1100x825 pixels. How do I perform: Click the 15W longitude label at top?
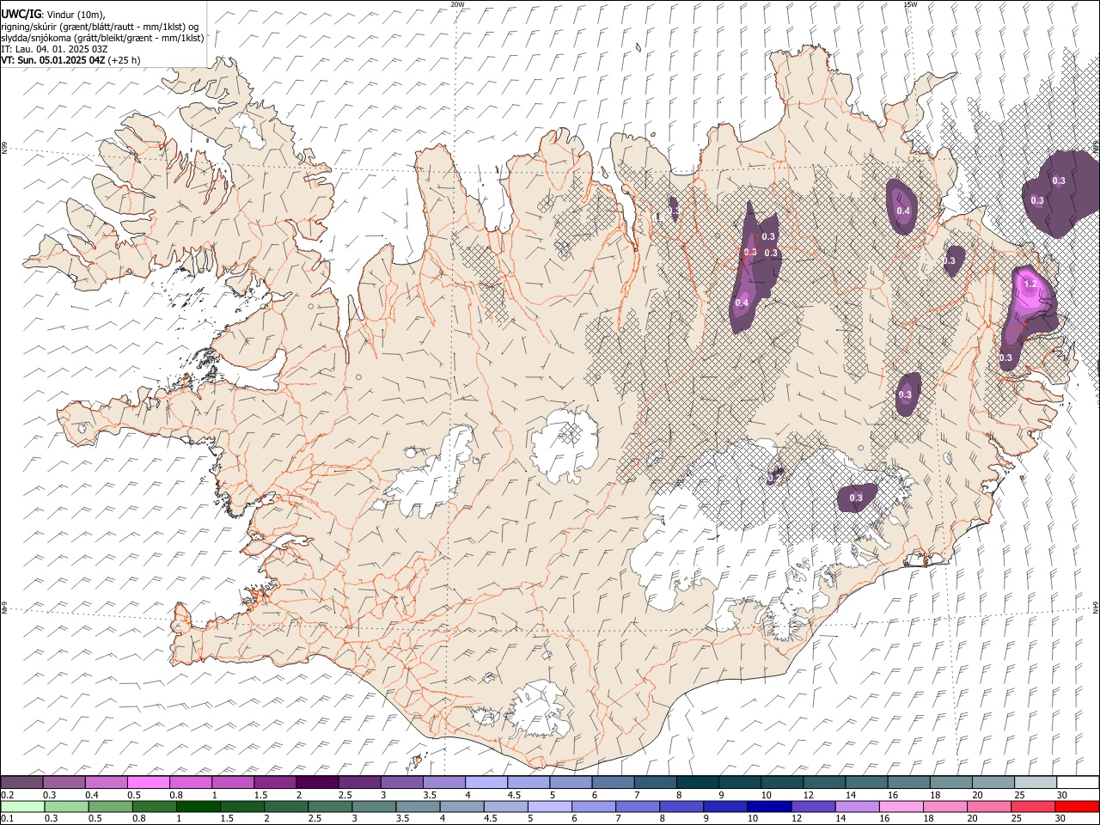tap(910, 4)
